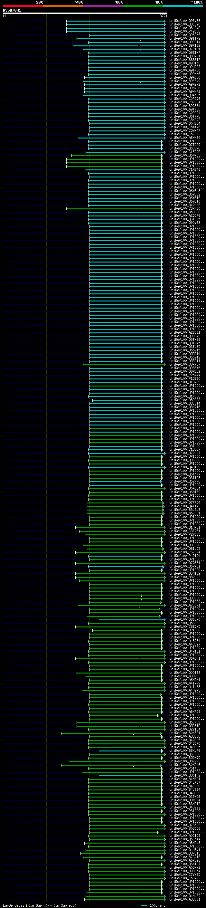Select label UniRef100_A7RJJ7
This screenshot has height=908, width=206.
coord(185,453)
